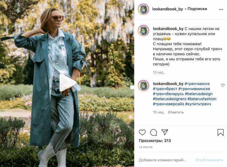Image resolution: width=227 pixels, height=167 pixels.
Task: Open hashtag #купитьтренч
Action: tap(198, 104)
